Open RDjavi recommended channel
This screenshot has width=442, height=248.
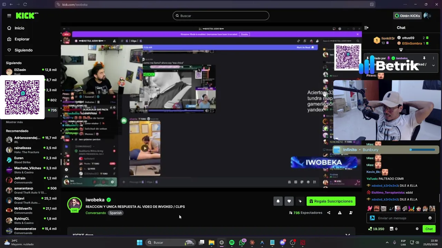pyautogui.click(x=31, y=200)
